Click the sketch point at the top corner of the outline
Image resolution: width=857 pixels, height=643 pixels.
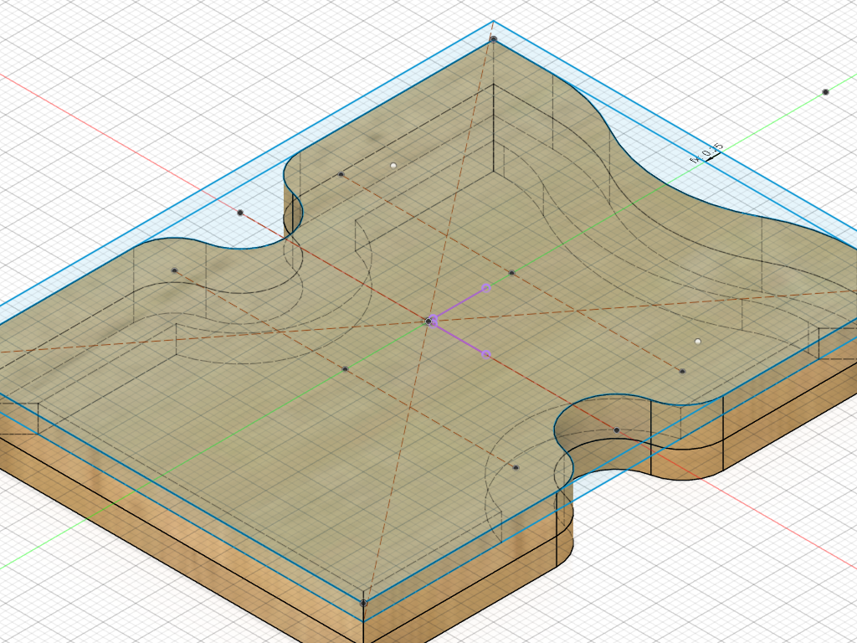coord(494,39)
